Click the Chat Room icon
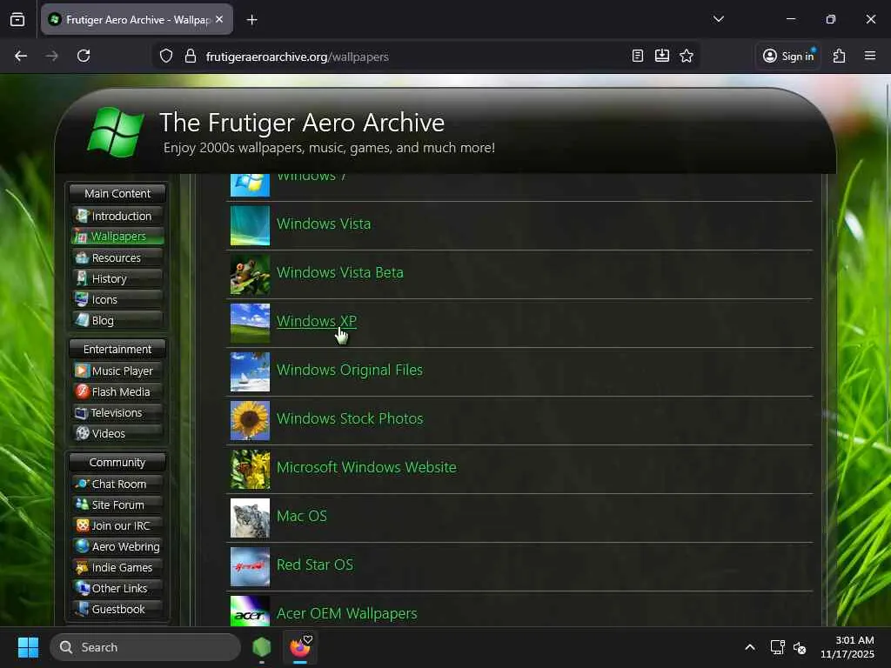Viewport: 891px width, 668px height. tap(83, 484)
